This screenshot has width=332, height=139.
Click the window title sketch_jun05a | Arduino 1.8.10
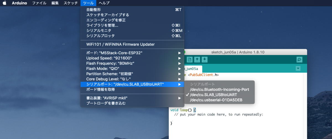click(238, 52)
